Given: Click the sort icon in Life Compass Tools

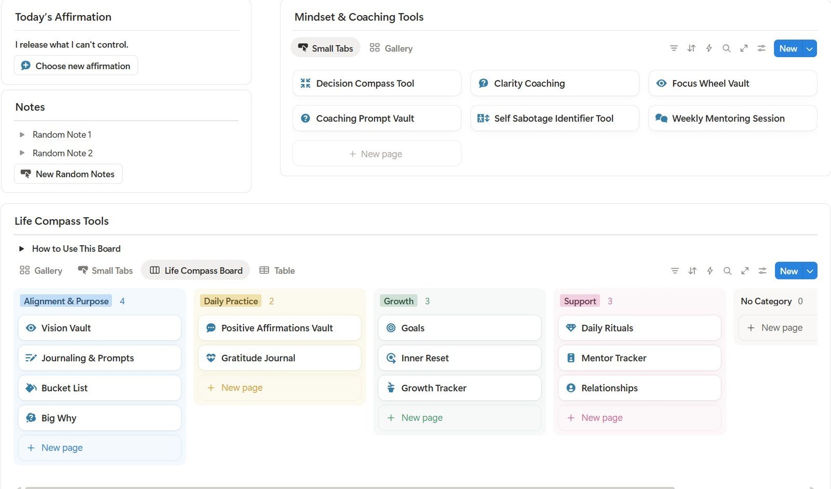Looking at the screenshot, I should pyautogui.click(x=692, y=271).
